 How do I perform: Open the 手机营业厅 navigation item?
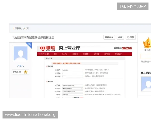click(118, 54)
